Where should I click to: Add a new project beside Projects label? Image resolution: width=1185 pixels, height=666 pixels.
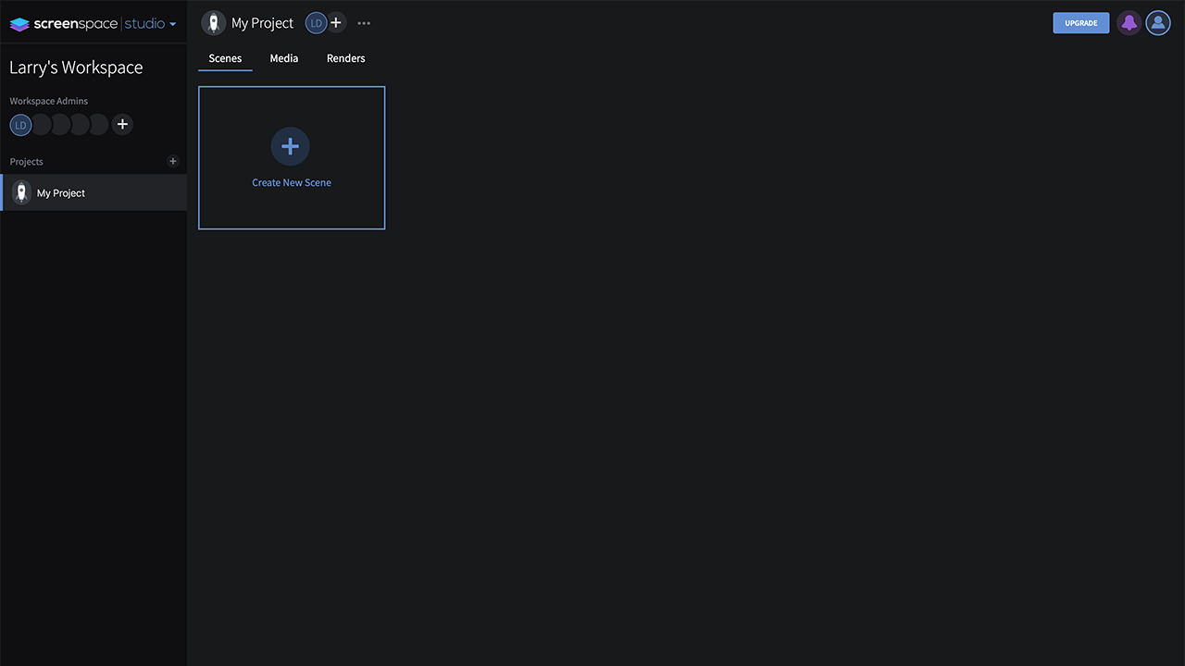[172, 161]
